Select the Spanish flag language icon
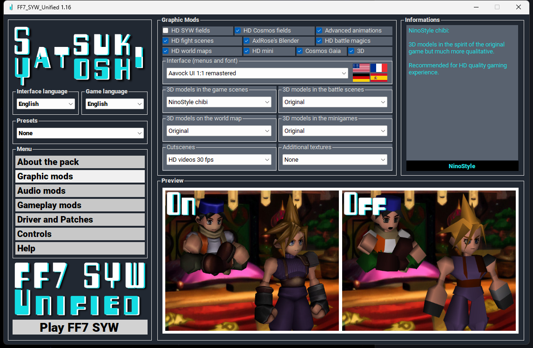 378,77
